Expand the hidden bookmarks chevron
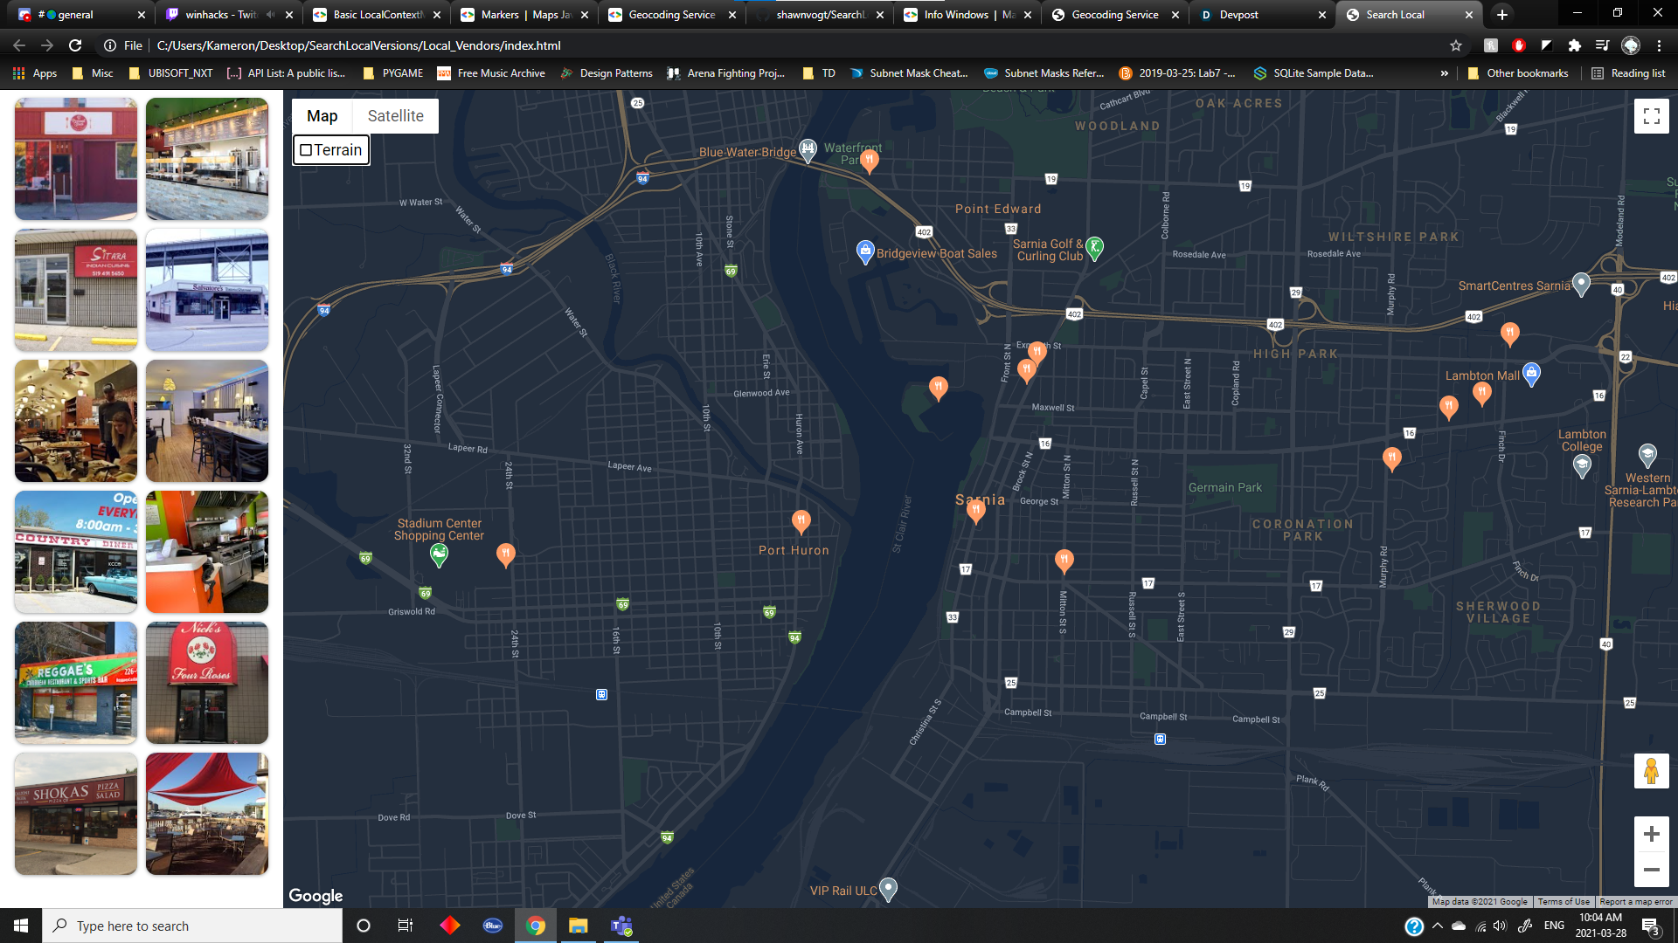Viewport: 1678px width, 943px height. tap(1444, 73)
